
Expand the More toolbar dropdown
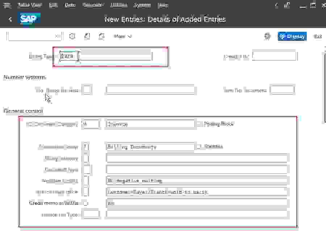tap(122, 36)
